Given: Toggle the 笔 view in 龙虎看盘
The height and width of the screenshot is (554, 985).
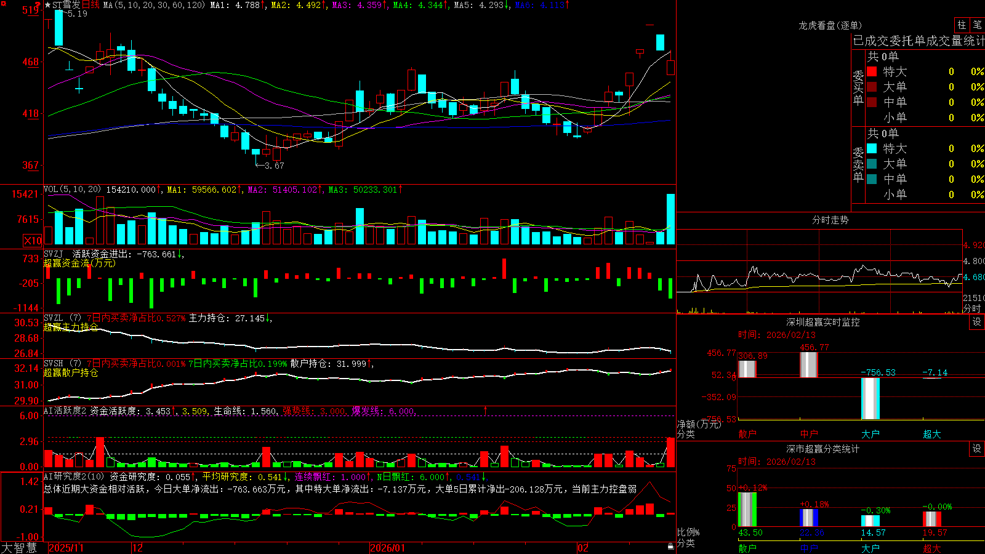Looking at the screenshot, I should (x=977, y=25).
